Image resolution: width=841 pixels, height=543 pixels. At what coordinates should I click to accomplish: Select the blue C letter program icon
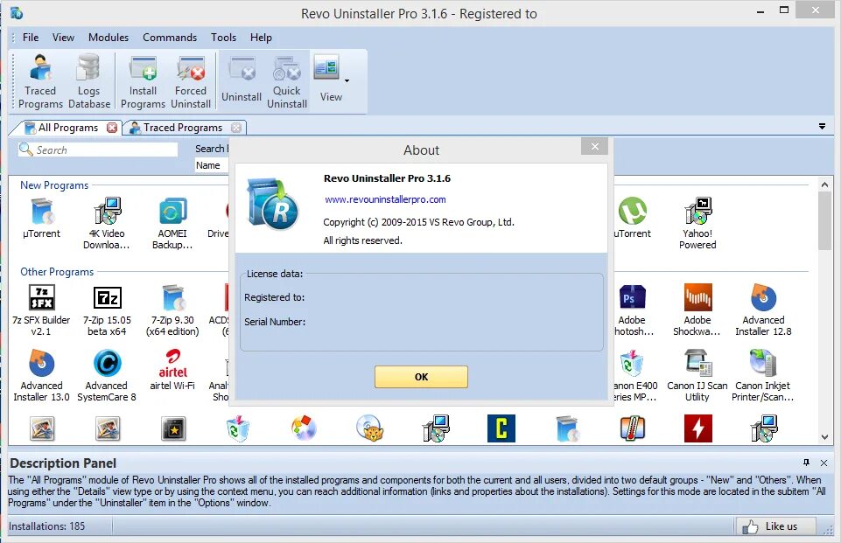point(501,428)
